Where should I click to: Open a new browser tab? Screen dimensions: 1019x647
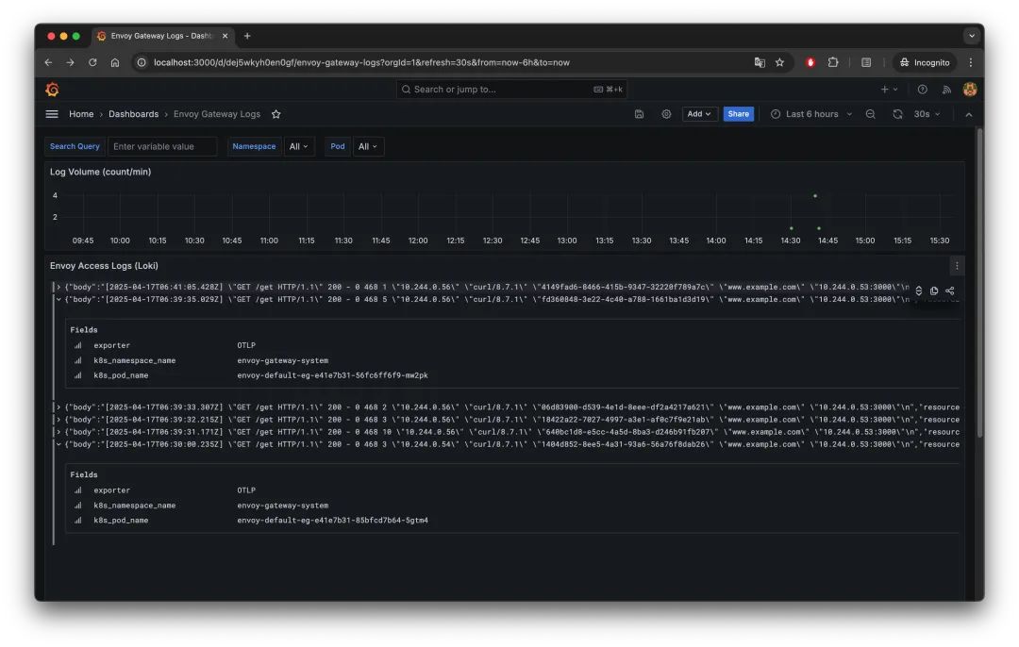(x=247, y=36)
